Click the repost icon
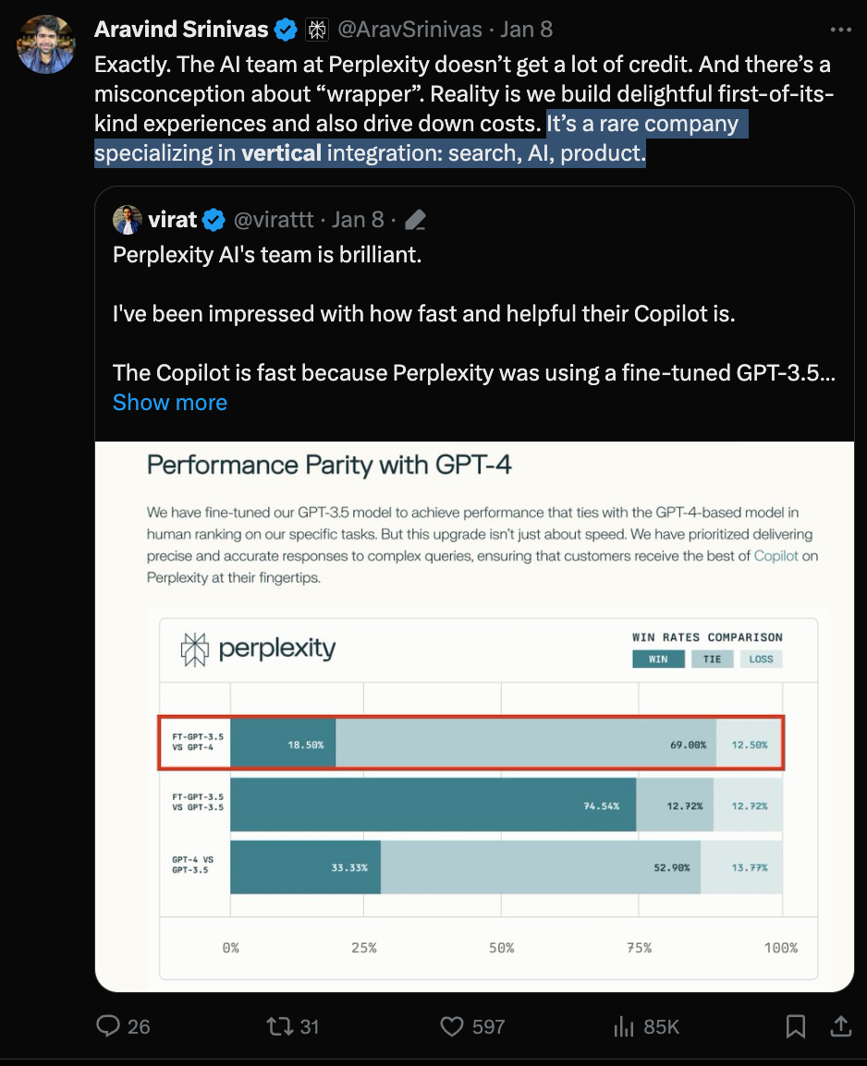The height and width of the screenshot is (1066, 867). (278, 1025)
